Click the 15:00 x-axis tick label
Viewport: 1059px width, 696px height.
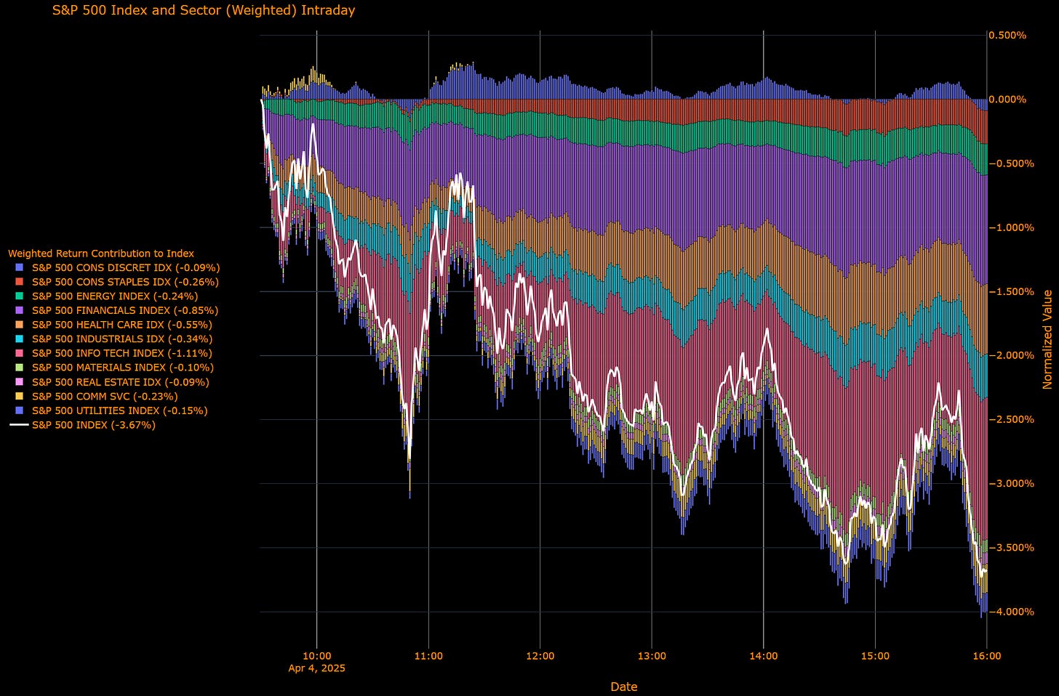pyautogui.click(x=875, y=656)
